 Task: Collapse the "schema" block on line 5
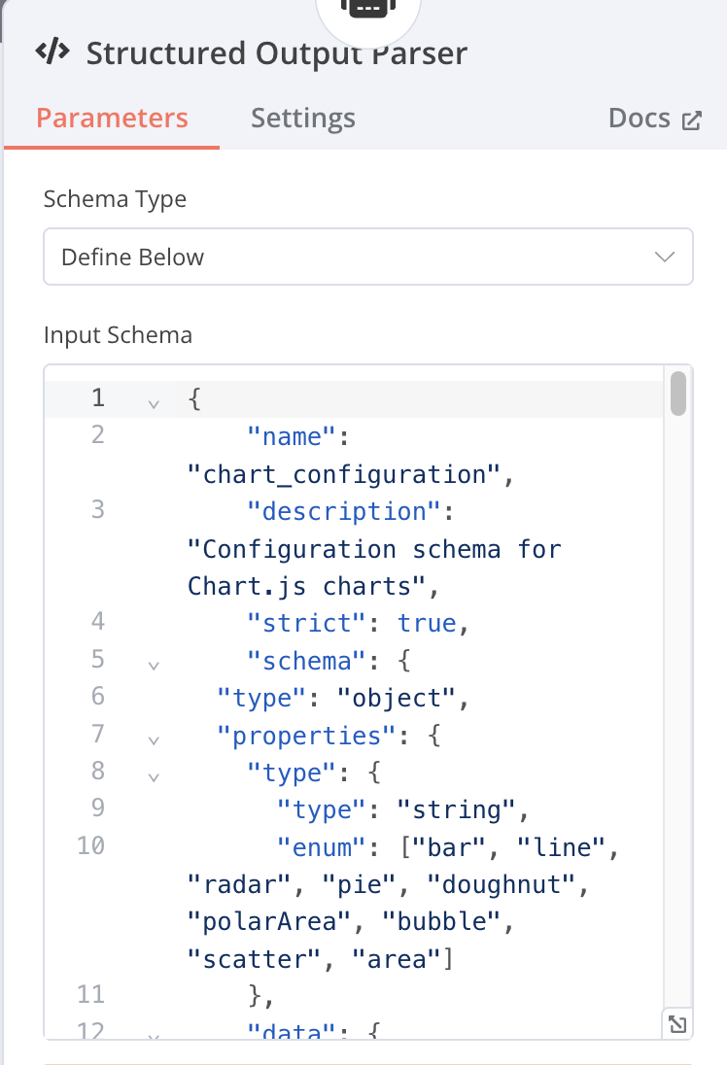153,665
